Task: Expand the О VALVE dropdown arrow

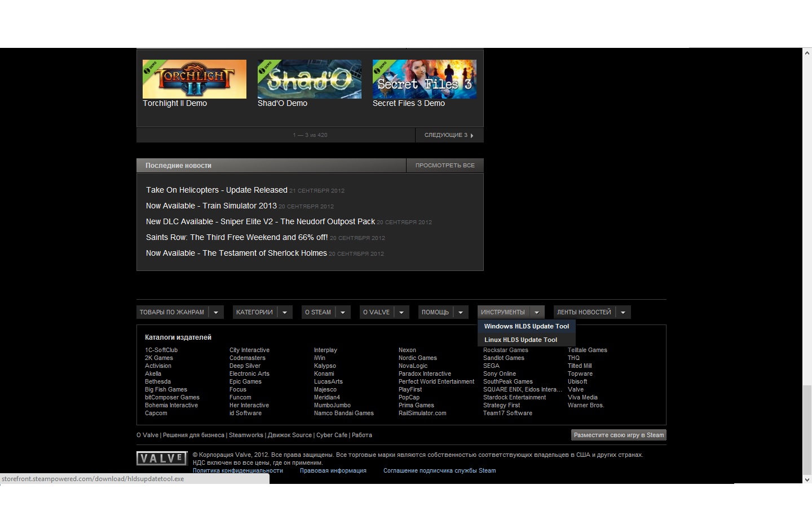Action: tap(401, 312)
